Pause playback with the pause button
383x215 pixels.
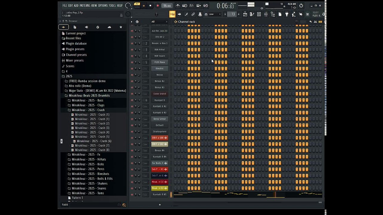[144, 6]
